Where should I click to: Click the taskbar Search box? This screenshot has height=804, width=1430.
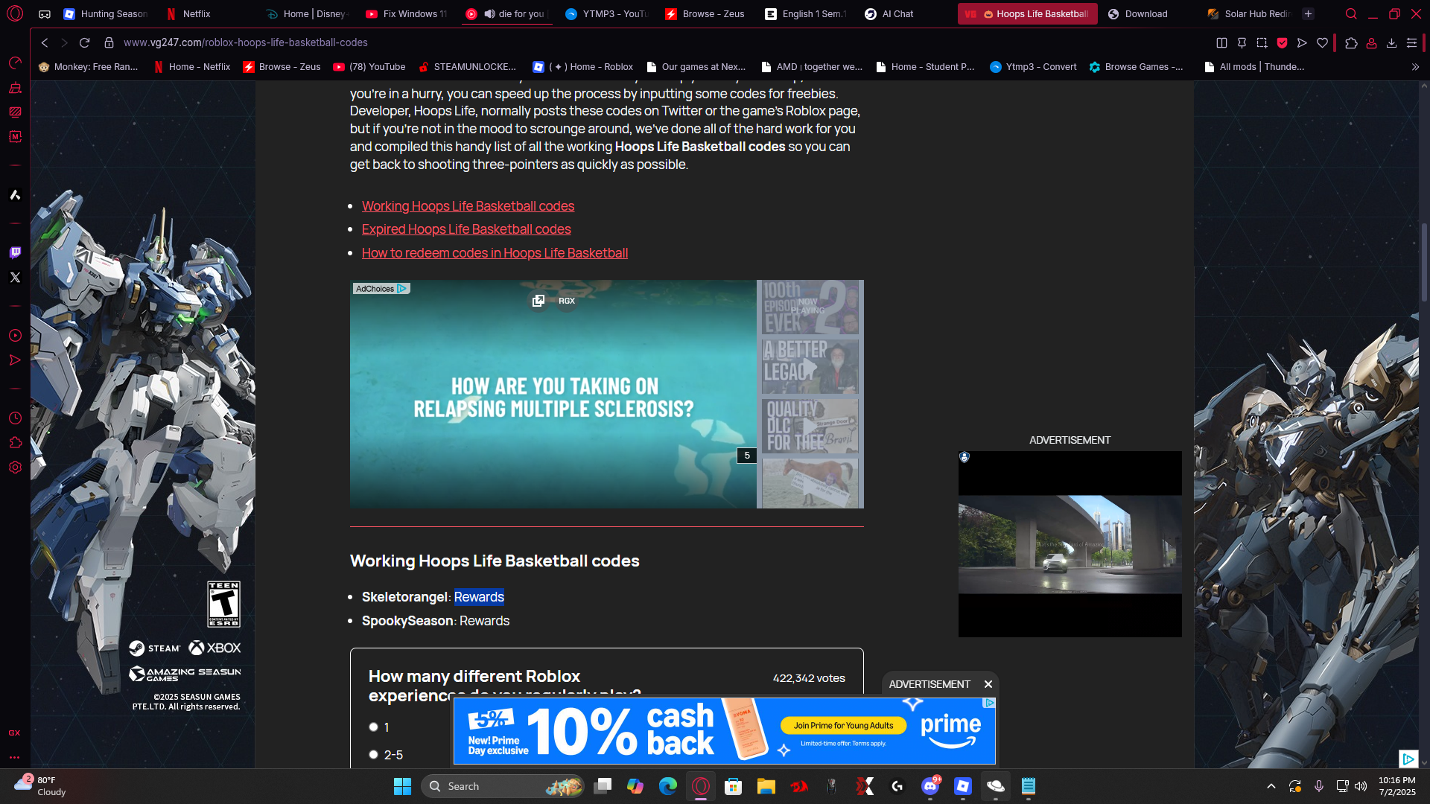pos(503,786)
